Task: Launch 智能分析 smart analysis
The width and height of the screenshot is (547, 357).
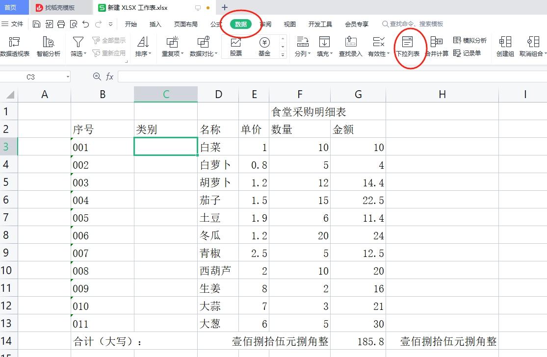Action: pos(48,47)
